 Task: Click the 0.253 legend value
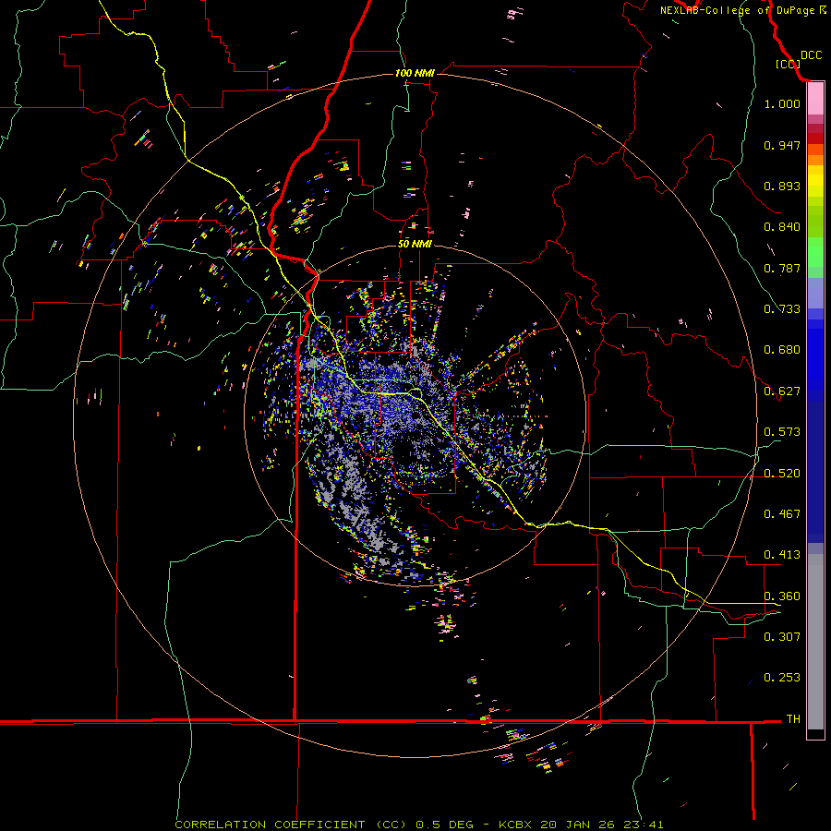tap(782, 678)
